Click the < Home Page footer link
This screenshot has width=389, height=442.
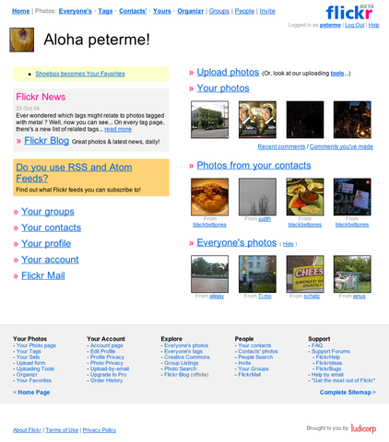(31, 392)
